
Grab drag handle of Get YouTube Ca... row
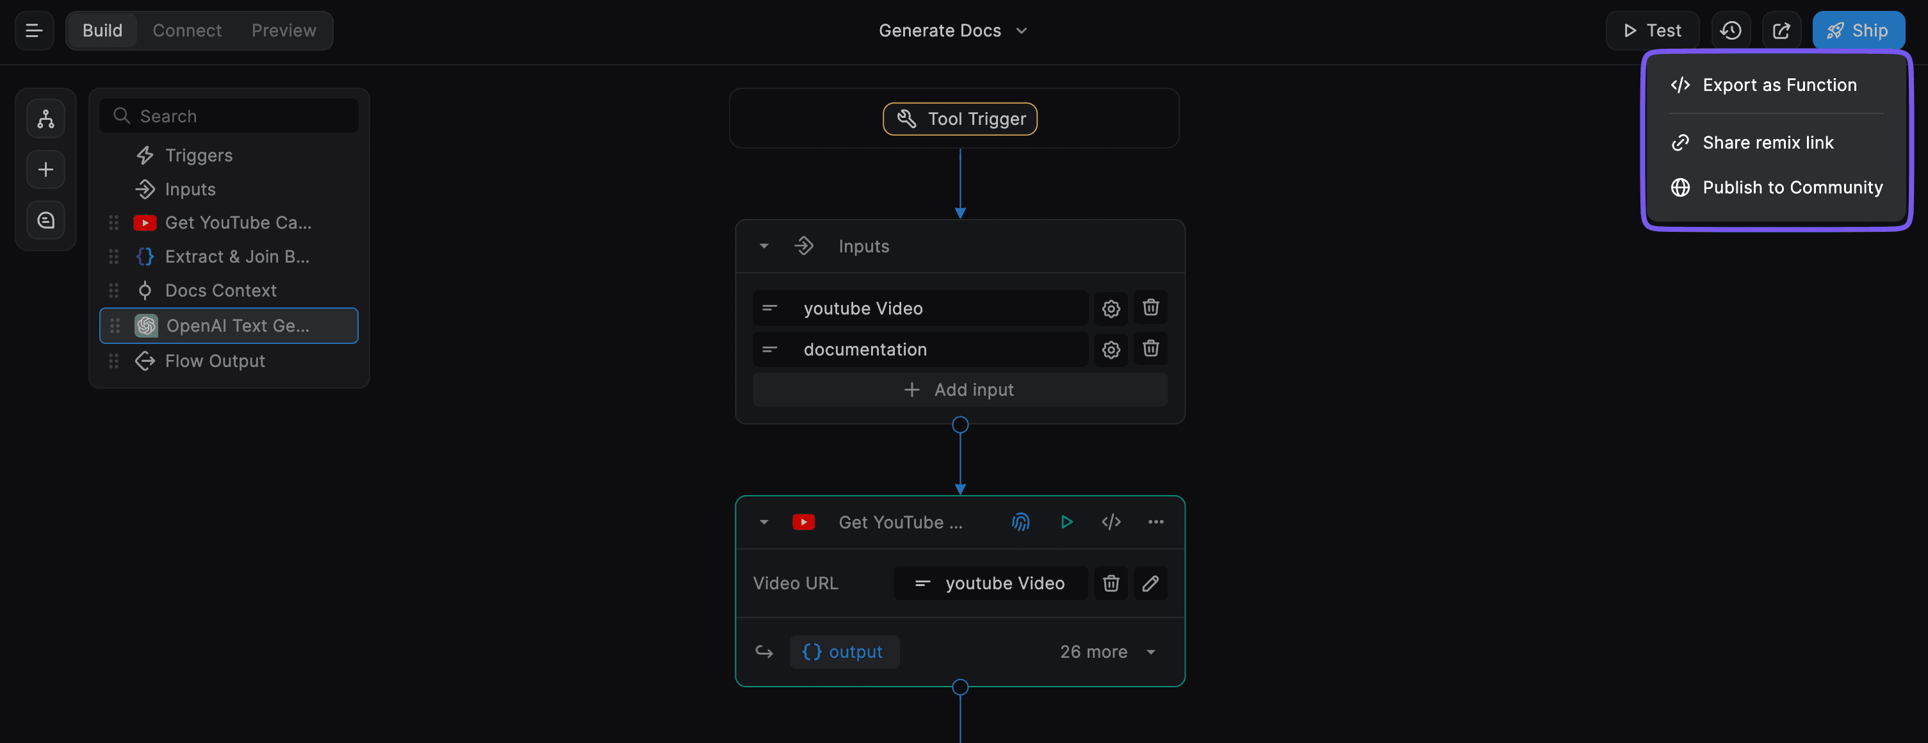pyautogui.click(x=114, y=223)
